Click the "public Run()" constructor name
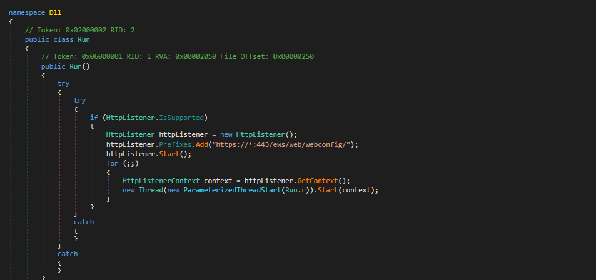 tap(75, 66)
